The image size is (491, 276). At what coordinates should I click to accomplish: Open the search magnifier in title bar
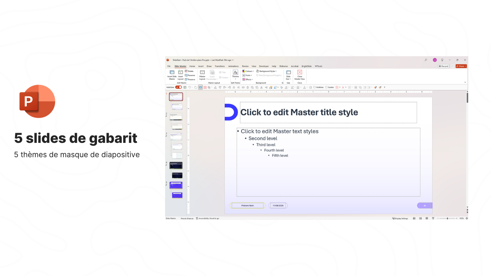click(x=426, y=60)
